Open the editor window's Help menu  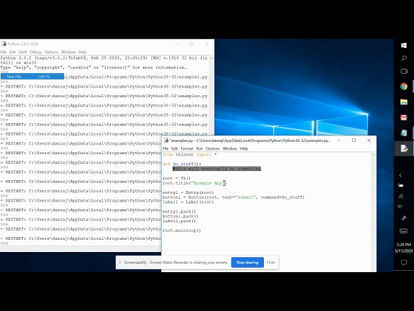(x=244, y=148)
